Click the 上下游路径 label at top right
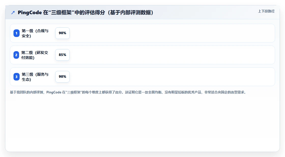 pos(266,11)
